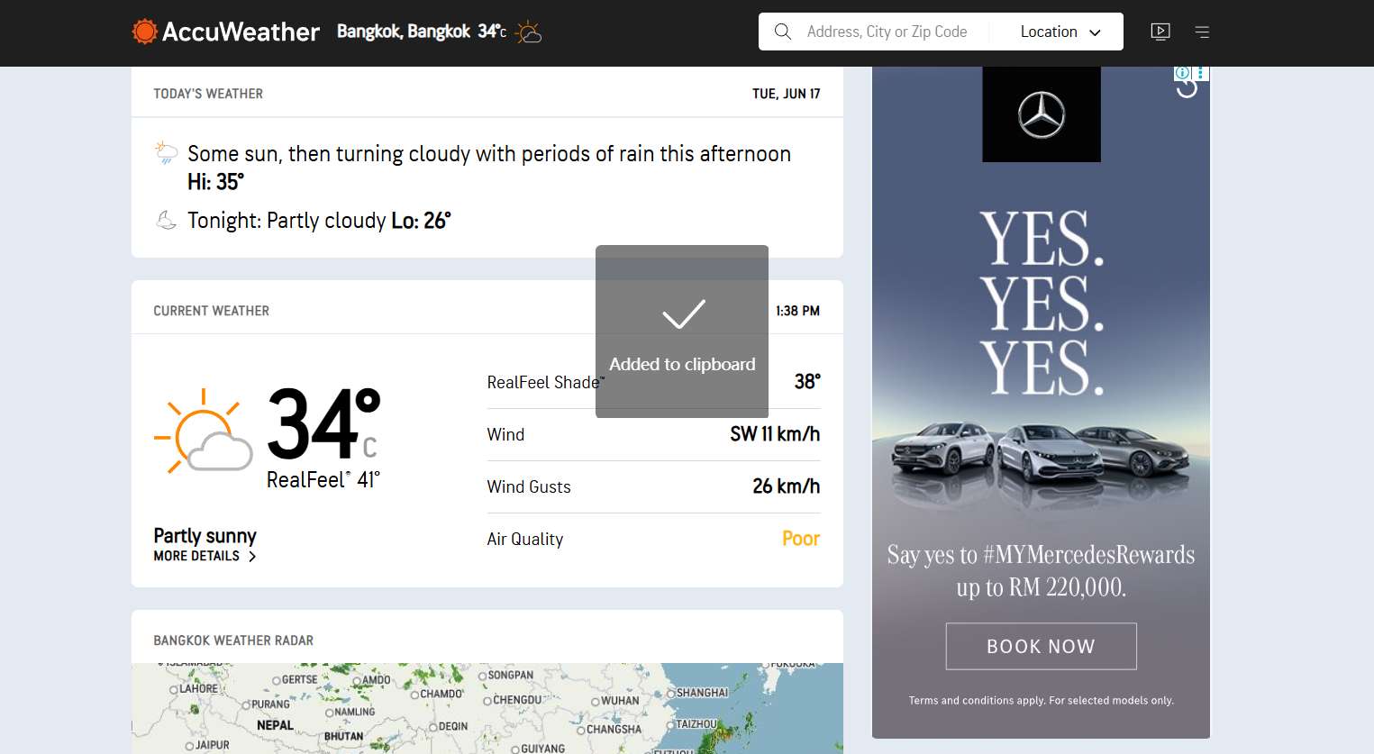
Task: Click CHENGDU on the radar map
Action: click(x=517, y=700)
